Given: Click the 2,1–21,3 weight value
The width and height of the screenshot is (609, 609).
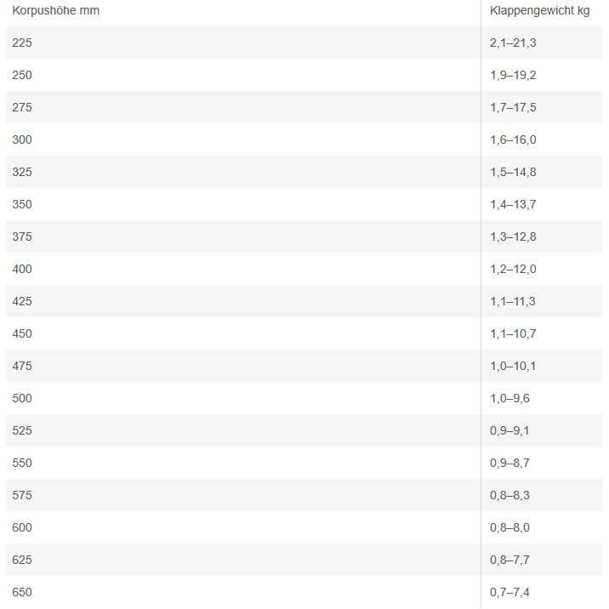Looking at the screenshot, I should point(513,43).
